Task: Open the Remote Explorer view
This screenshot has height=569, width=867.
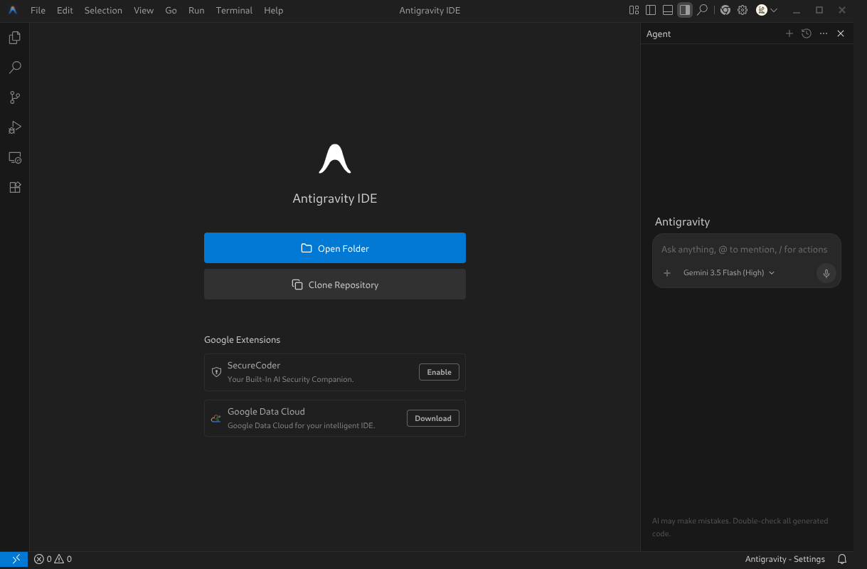Action: click(14, 157)
